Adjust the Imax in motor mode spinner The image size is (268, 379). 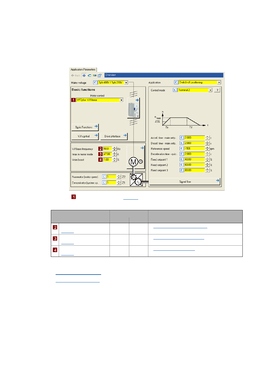(x=114, y=154)
